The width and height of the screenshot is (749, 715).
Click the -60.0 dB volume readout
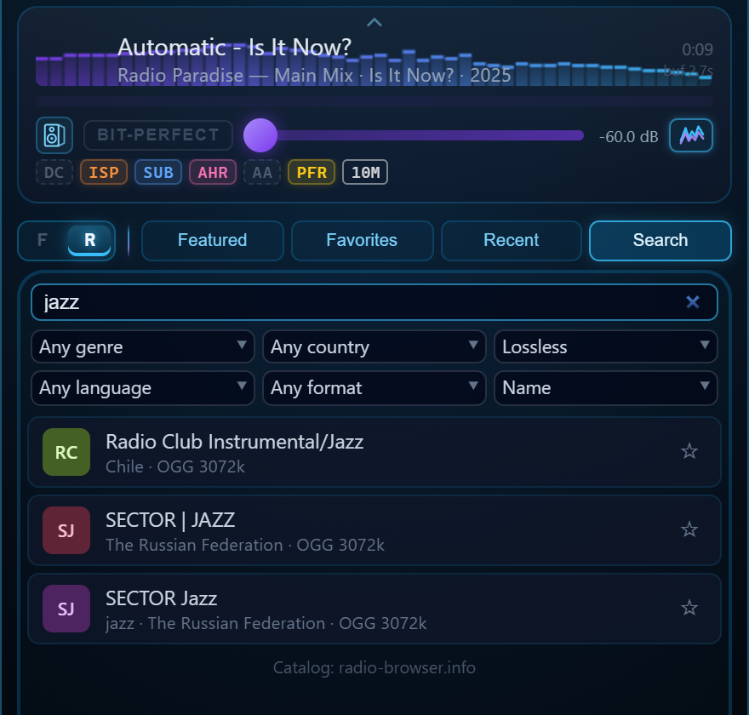pos(629,137)
